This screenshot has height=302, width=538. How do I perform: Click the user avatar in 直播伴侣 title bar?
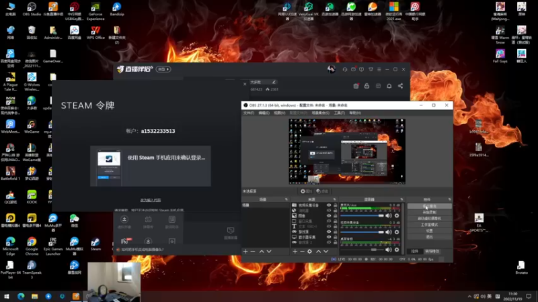pos(331,69)
